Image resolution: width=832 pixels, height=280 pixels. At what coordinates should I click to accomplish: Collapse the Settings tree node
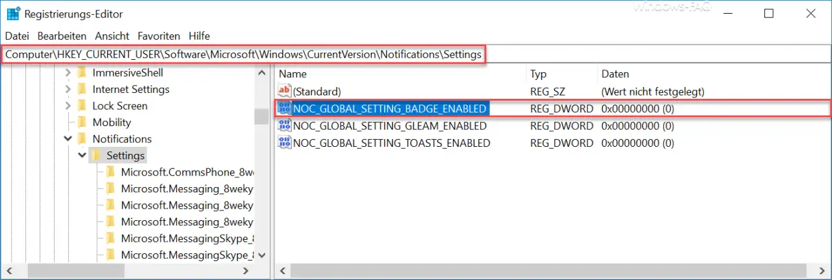[x=82, y=155]
